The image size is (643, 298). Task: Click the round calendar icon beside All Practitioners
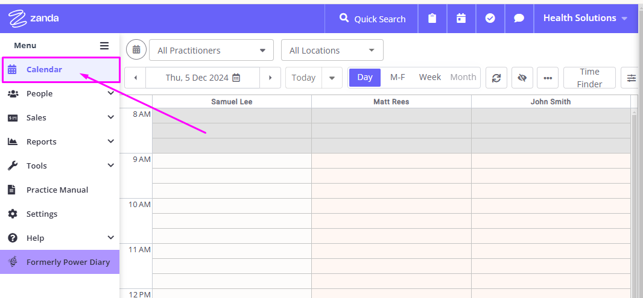tap(136, 50)
